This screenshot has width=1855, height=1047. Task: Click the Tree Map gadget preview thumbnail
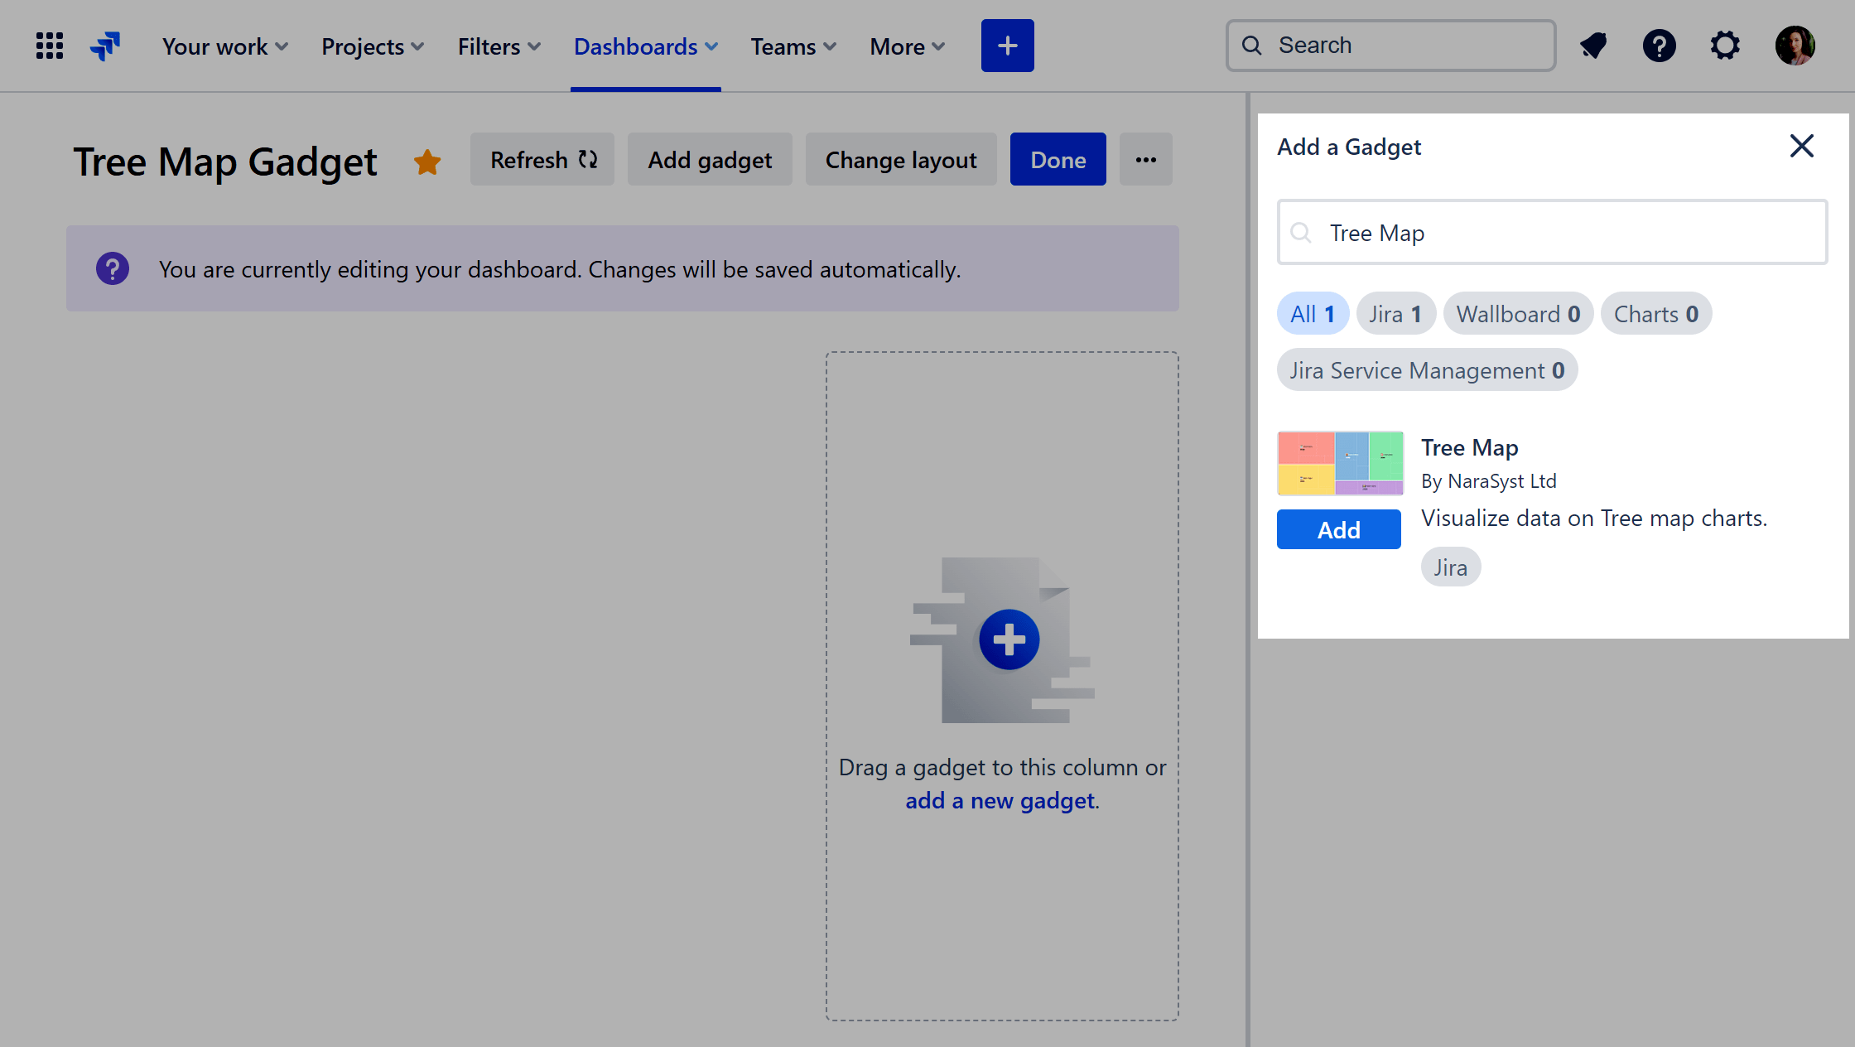pyautogui.click(x=1340, y=463)
